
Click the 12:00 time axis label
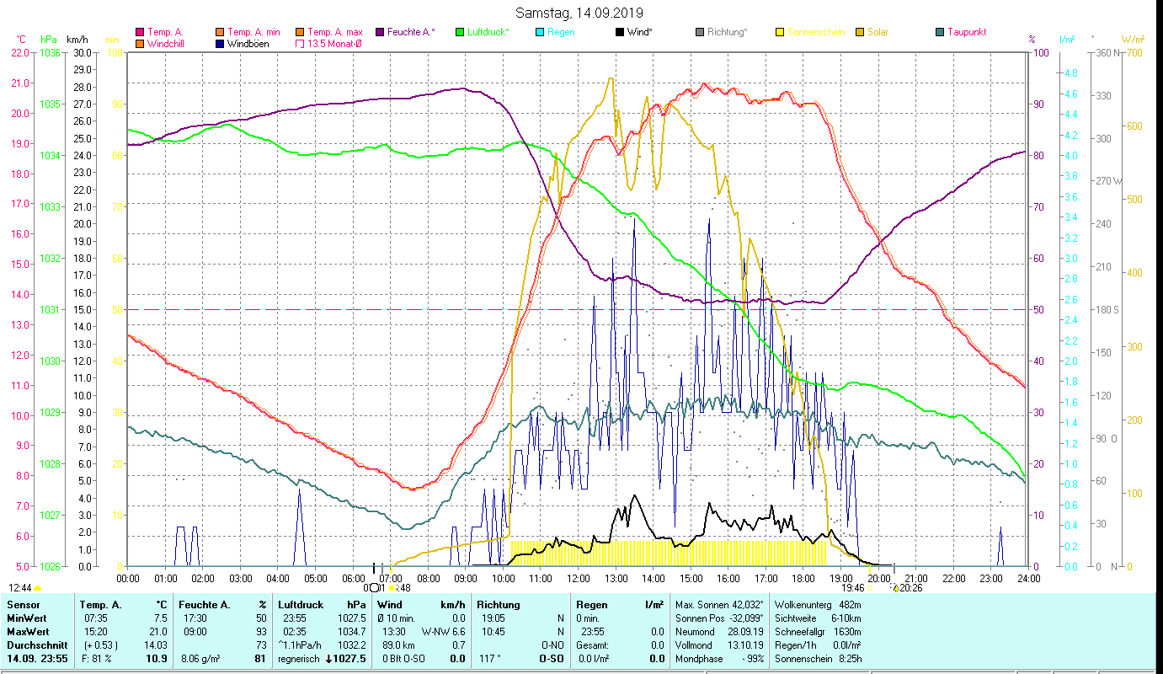[x=578, y=579]
